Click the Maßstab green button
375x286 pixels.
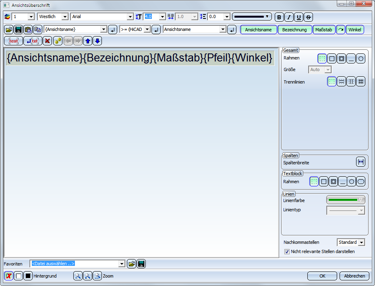pos(323,30)
